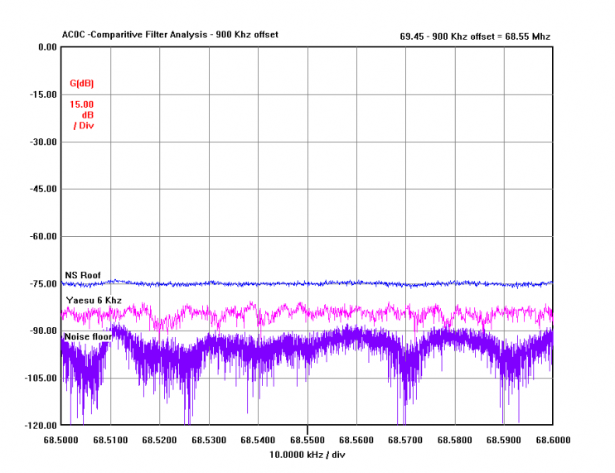Select the 'NS Roof' trace label
The image size is (615, 473).
[82, 275]
